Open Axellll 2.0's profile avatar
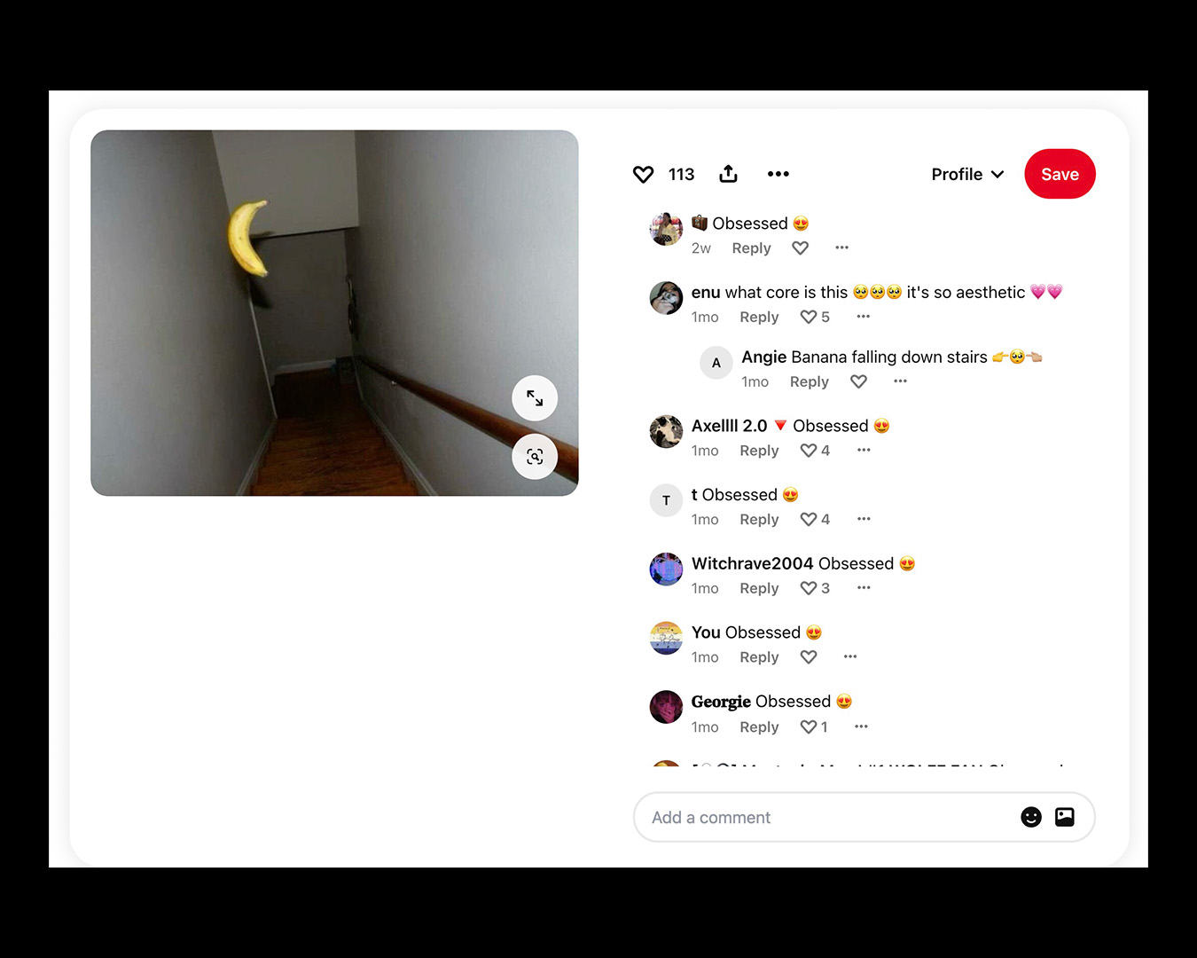The height and width of the screenshot is (958, 1197). pos(666,432)
